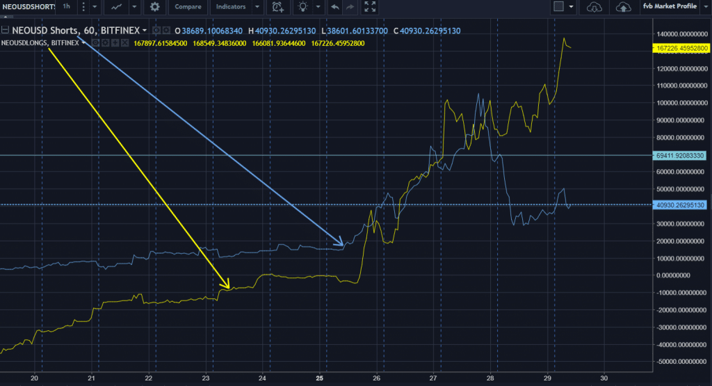This screenshot has height=386, width=712.
Task: Open the 1h timeframe menu
Action: (66, 7)
